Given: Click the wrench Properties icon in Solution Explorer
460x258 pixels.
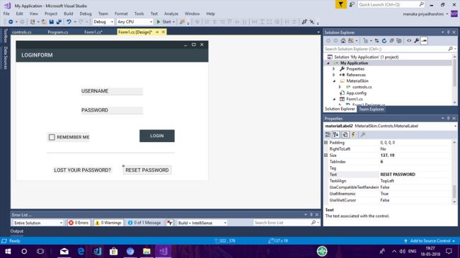Looking at the screenshot, I should pos(417,41).
